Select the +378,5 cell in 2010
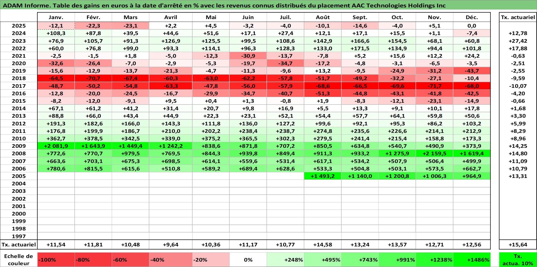 point(93,139)
